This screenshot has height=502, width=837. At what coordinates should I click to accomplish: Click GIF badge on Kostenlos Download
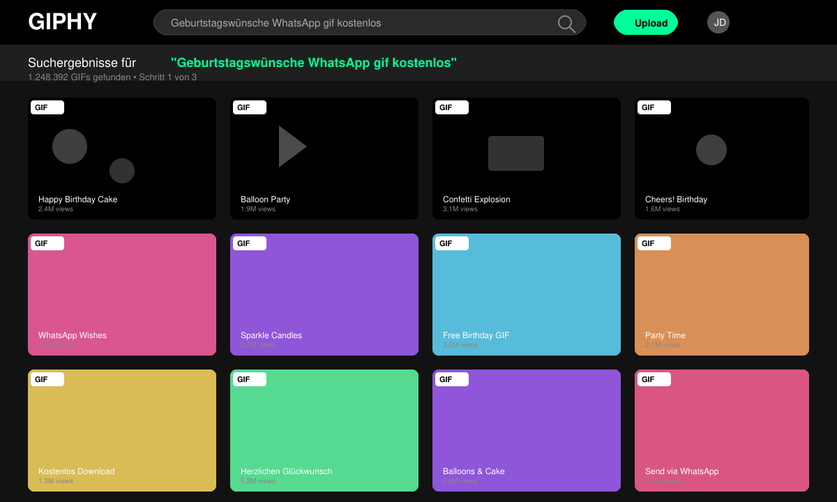pos(47,379)
